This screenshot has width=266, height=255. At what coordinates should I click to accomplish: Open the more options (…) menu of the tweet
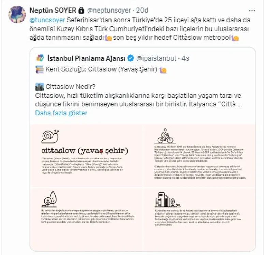[x=252, y=10]
